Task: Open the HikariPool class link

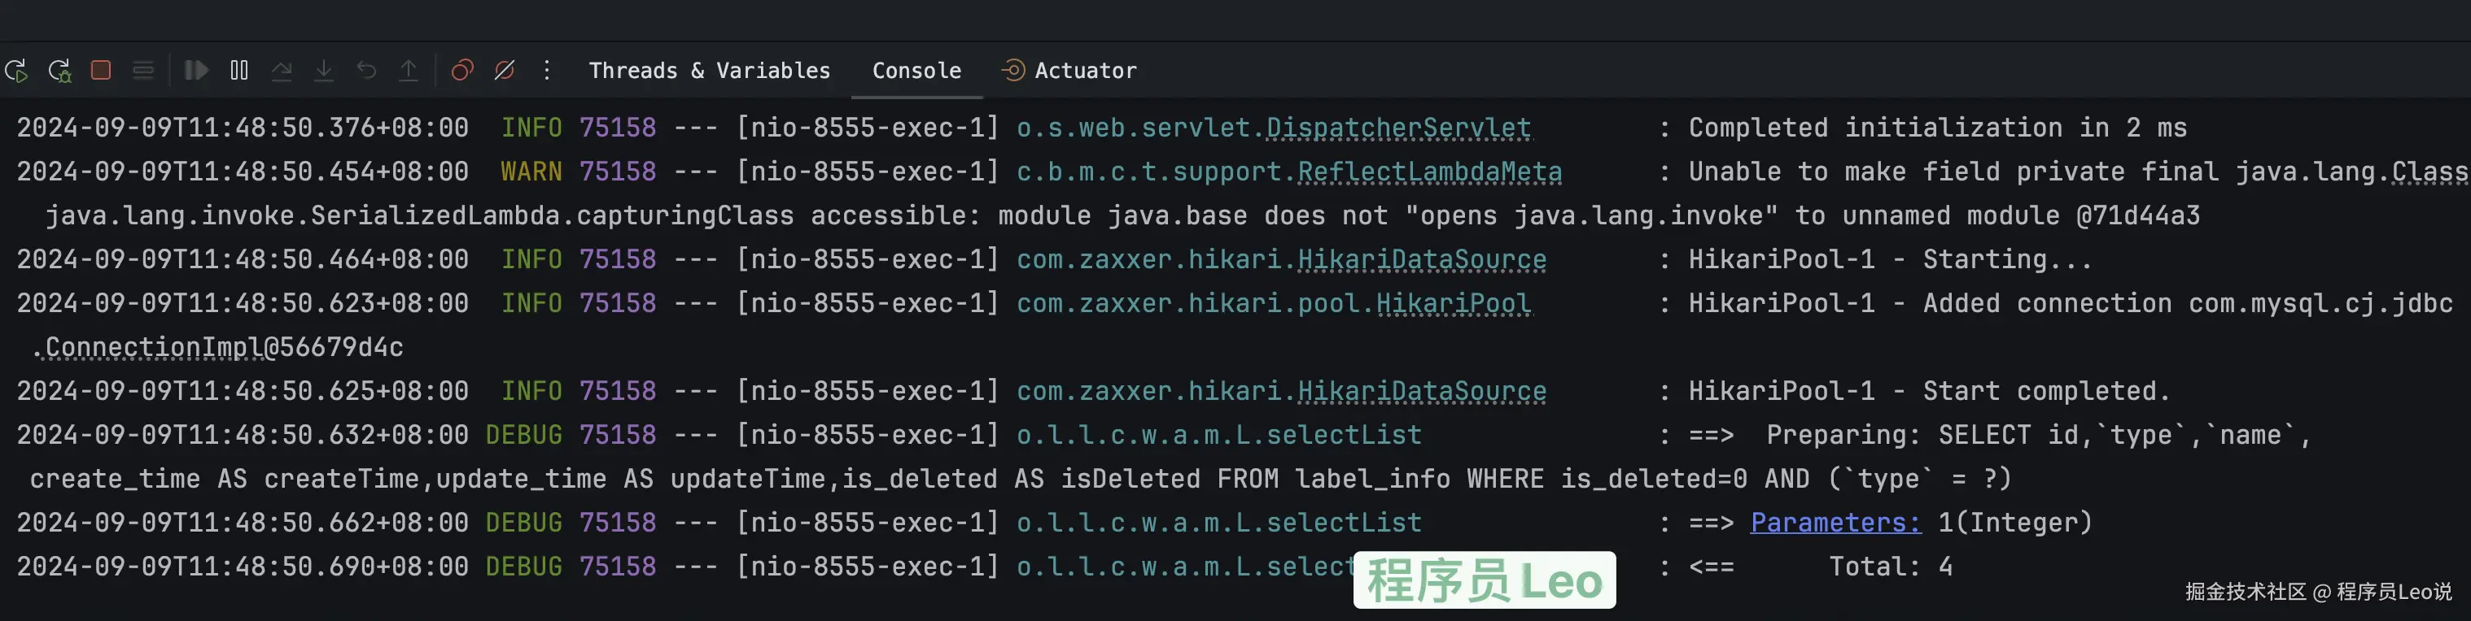Action: 1454,303
